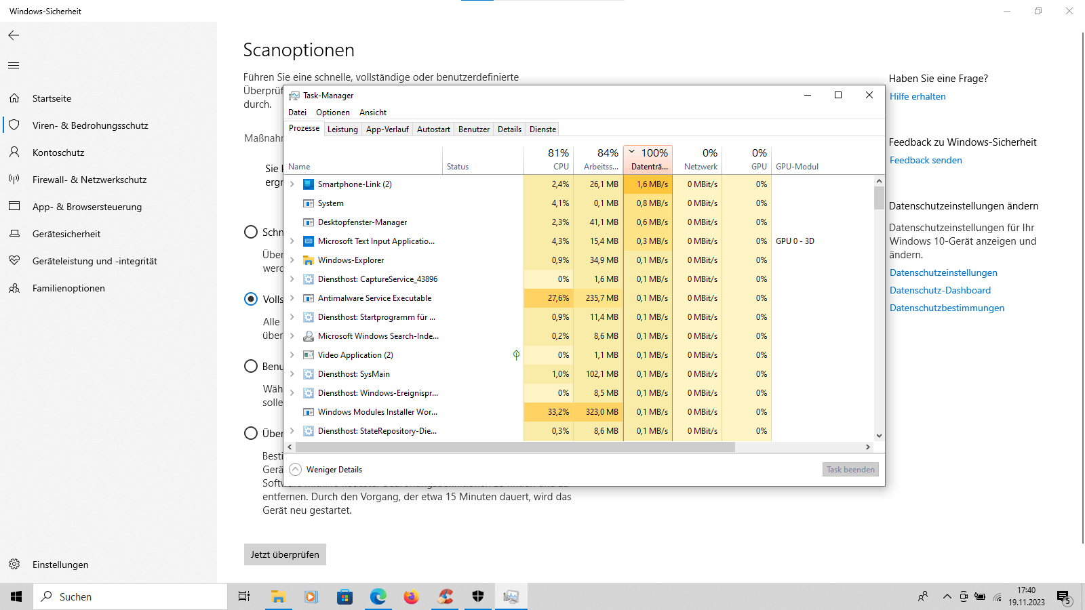
Task: Collapse Task-Manager with Weniger Details
Action: point(326,470)
